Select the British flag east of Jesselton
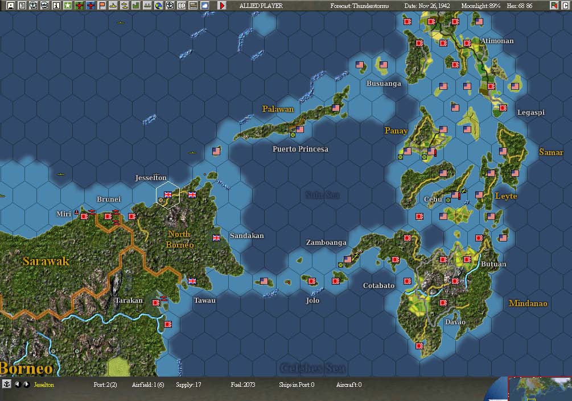This screenshot has height=401, width=572. point(192,195)
